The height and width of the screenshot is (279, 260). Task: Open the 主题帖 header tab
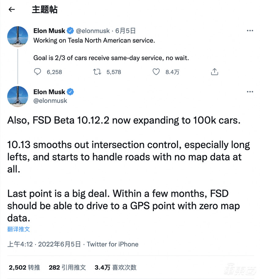[x=45, y=9]
